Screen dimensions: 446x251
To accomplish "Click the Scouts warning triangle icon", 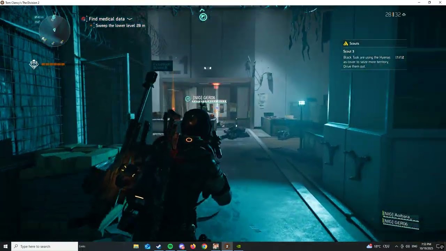I will (x=346, y=44).
